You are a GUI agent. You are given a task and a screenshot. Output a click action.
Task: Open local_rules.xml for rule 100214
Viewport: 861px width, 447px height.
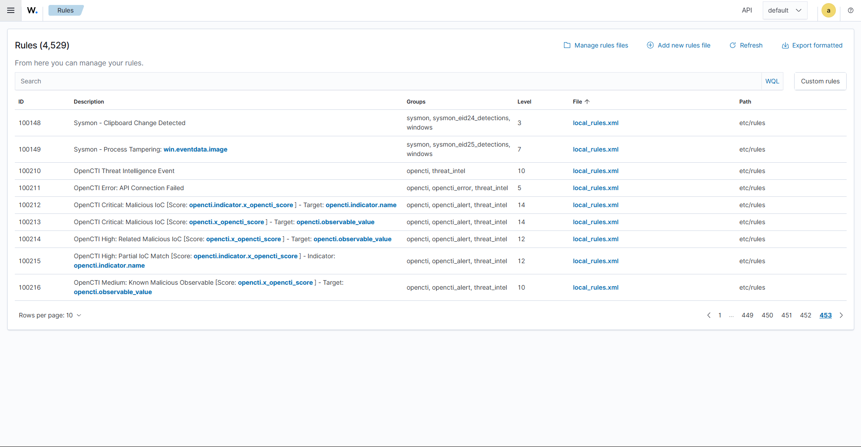coord(595,239)
